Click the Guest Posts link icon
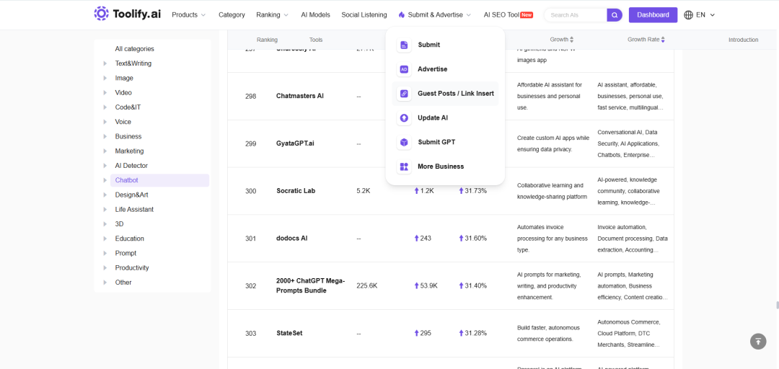This screenshot has height=369, width=779. tap(404, 94)
